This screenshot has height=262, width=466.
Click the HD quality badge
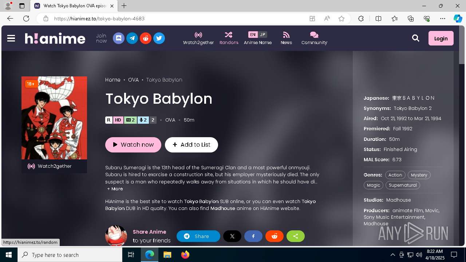coord(118,120)
